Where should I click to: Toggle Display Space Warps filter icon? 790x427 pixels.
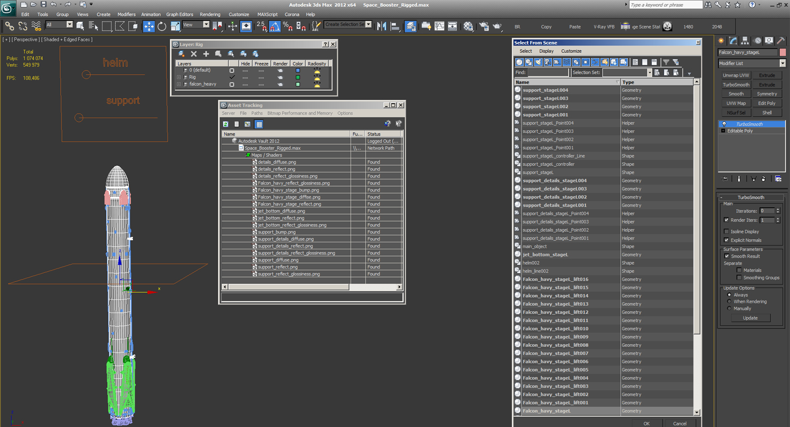(567, 62)
